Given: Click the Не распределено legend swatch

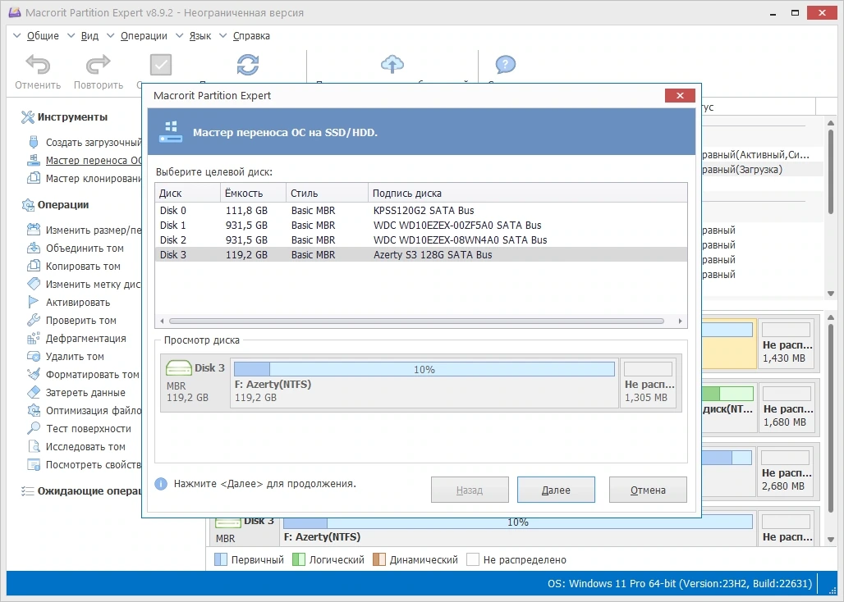Looking at the screenshot, I should point(473,559).
